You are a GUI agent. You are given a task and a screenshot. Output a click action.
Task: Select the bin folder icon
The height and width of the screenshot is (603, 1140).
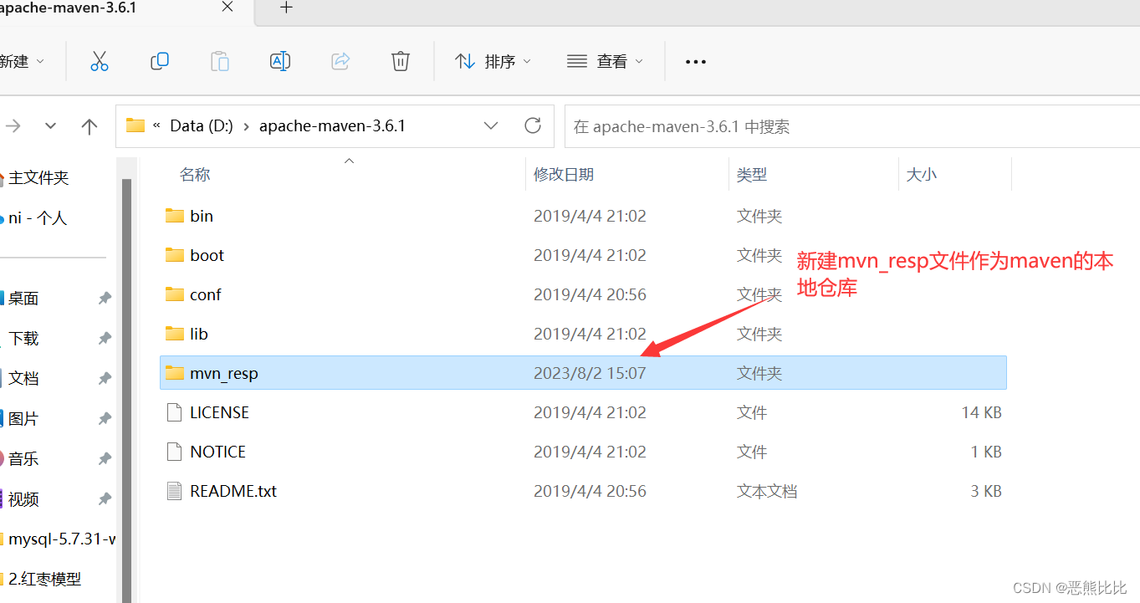point(174,216)
